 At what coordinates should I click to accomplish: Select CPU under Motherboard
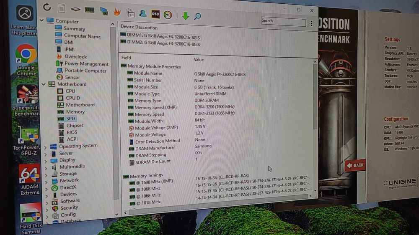pyautogui.click(x=70, y=91)
